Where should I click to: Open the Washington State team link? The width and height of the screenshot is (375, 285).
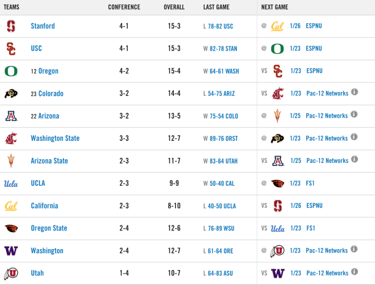pyautogui.click(x=55, y=139)
